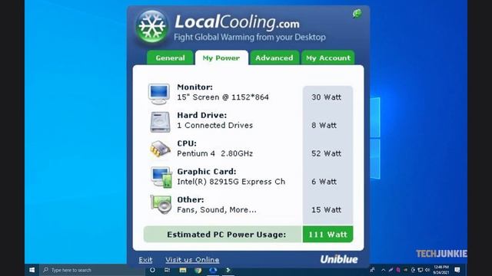Click the CPU: heading
492x276 pixels.
[x=187, y=143]
